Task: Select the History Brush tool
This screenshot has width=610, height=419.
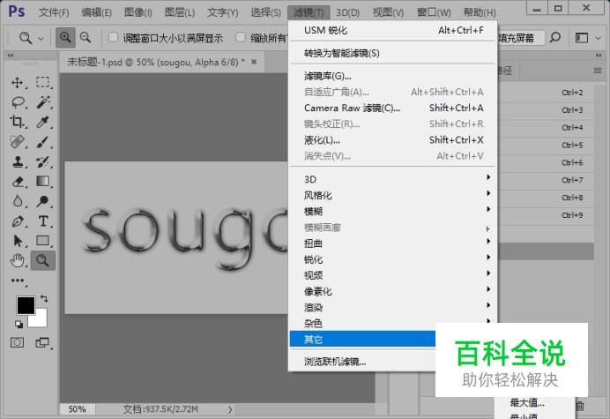Action: [x=43, y=161]
